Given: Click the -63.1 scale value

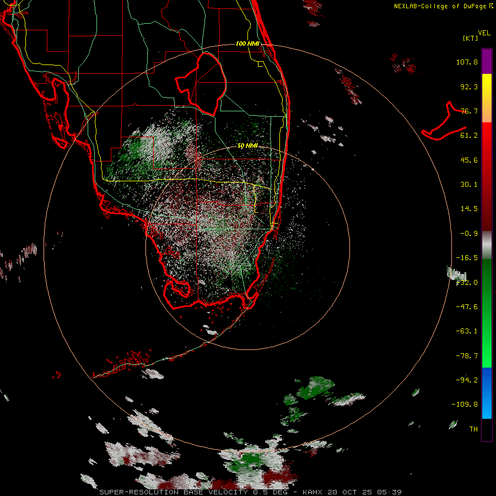Looking at the screenshot, I should [467, 331].
